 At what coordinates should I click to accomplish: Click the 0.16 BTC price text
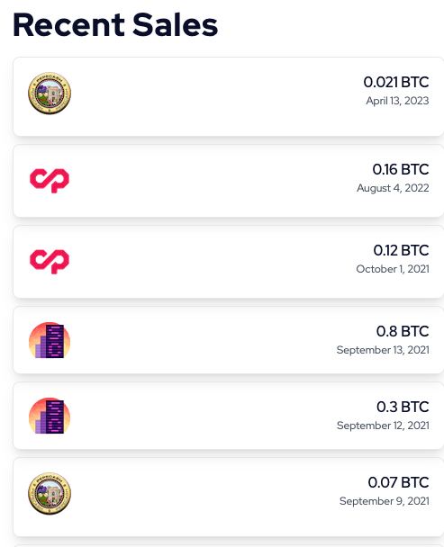click(401, 169)
